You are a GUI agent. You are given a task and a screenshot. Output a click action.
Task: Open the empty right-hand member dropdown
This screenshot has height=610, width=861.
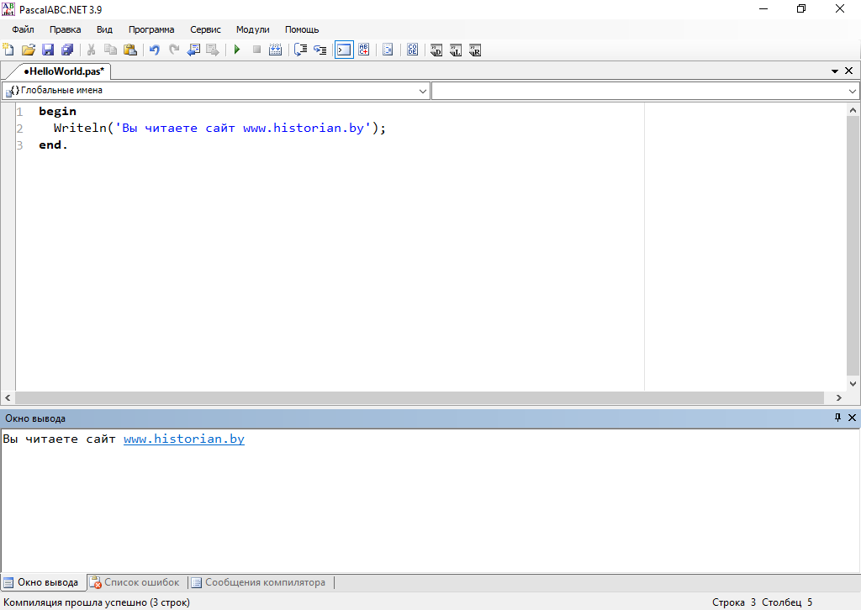pos(852,91)
